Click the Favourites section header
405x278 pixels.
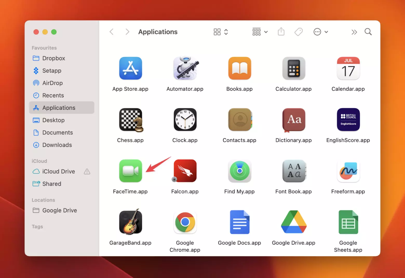tap(44, 48)
